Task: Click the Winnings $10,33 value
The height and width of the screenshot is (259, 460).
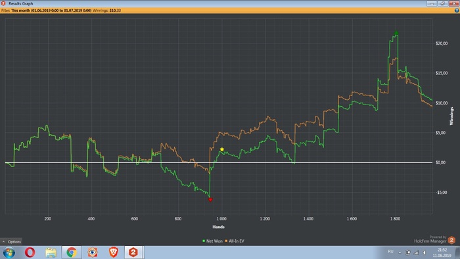Action: click(115, 11)
